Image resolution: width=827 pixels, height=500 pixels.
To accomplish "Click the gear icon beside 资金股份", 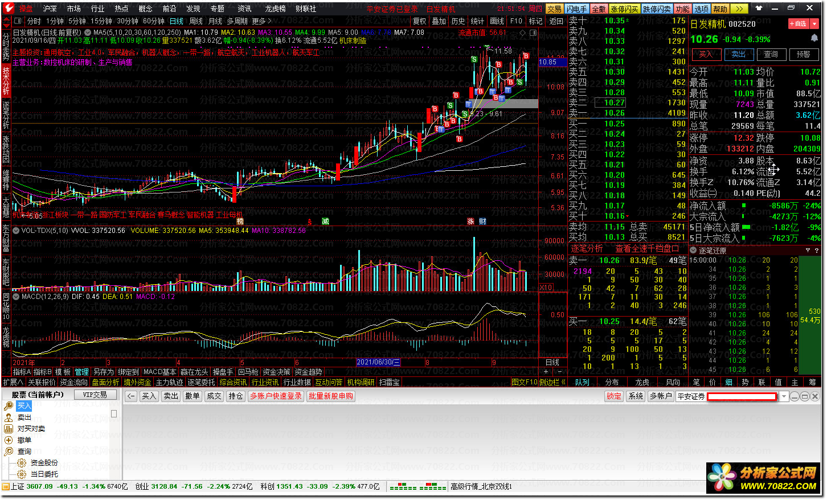I will (22, 463).
